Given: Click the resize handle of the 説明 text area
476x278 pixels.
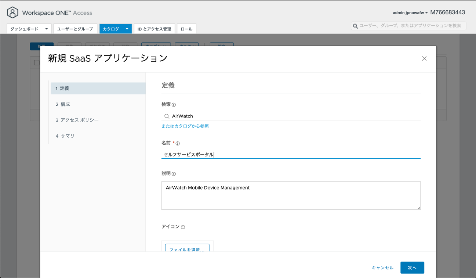Looking at the screenshot, I should tap(418, 207).
